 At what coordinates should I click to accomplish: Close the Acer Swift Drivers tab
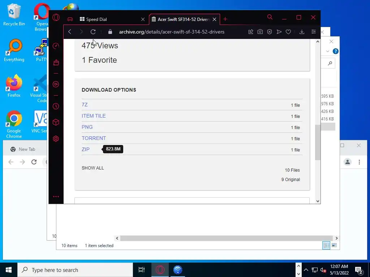point(214,19)
